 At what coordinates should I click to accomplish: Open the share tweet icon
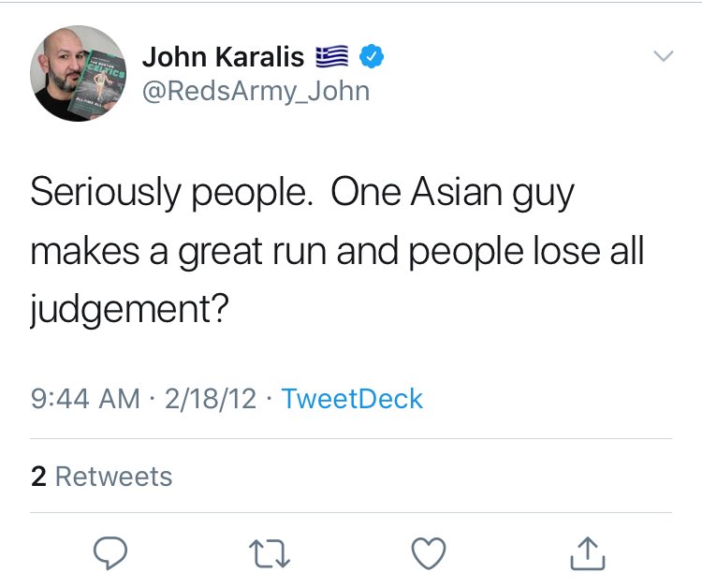[588, 554]
